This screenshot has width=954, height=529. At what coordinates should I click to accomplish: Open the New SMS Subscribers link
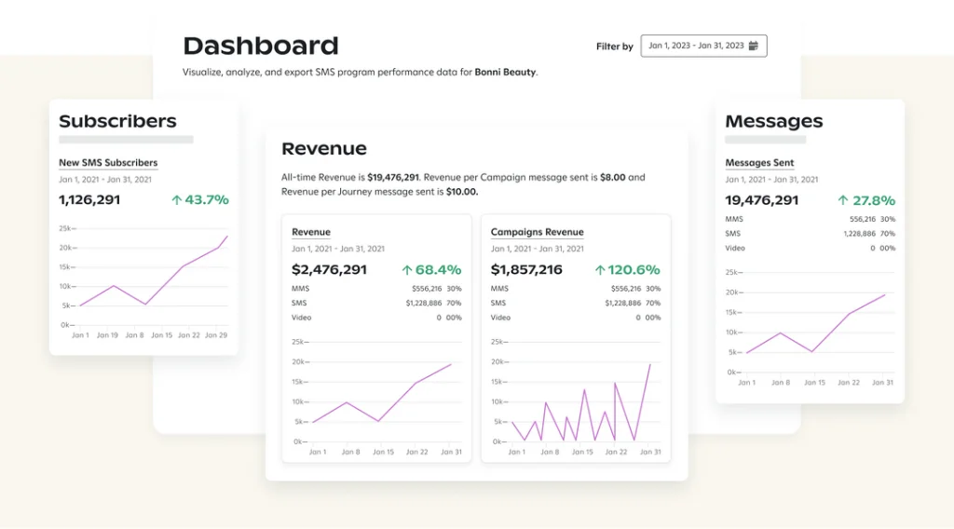108,163
